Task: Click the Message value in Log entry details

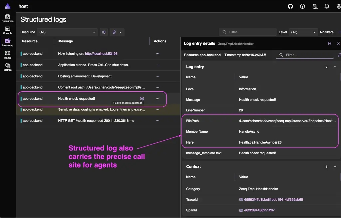Action: click(x=257, y=100)
